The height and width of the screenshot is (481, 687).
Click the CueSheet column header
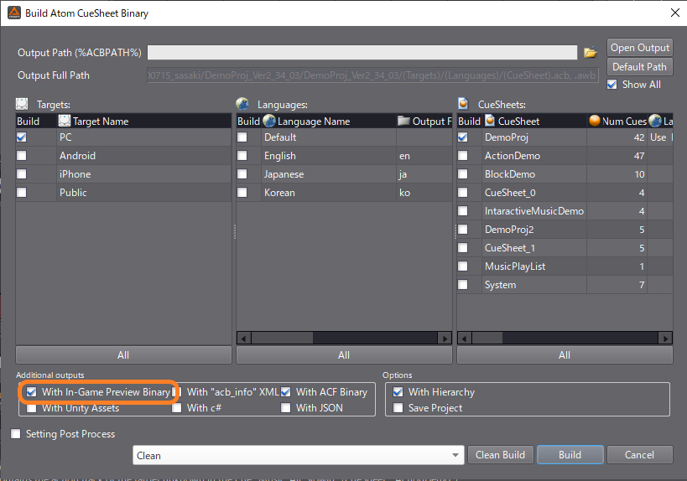tap(534, 122)
